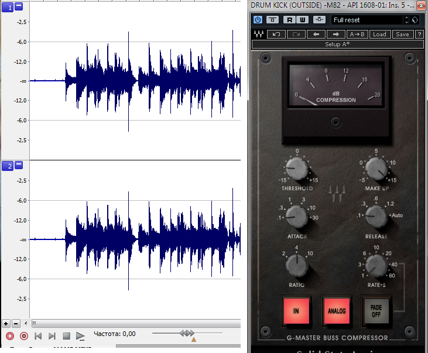This screenshot has width=428, height=353.
Task: Stop playback
Action: [x=66, y=336]
